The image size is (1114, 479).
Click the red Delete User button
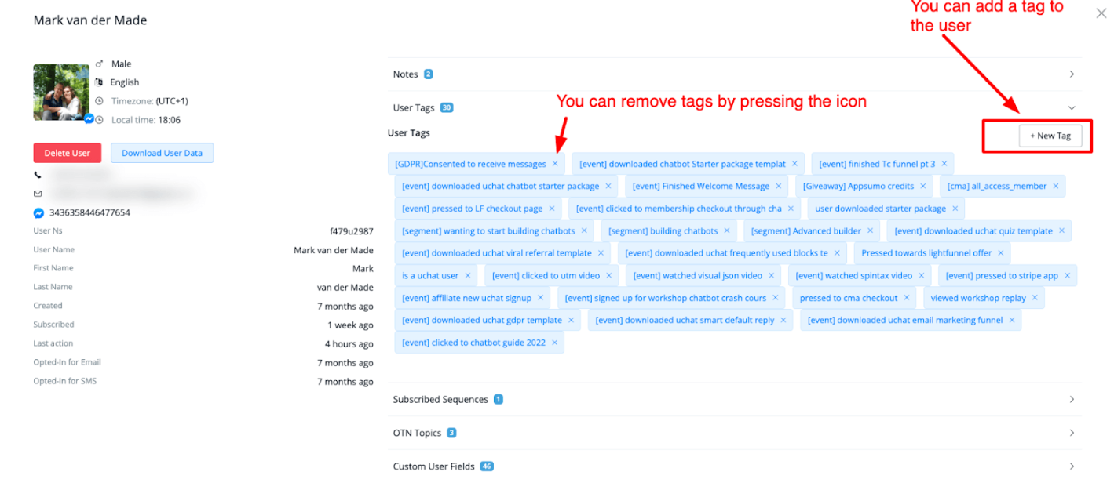[x=68, y=153]
